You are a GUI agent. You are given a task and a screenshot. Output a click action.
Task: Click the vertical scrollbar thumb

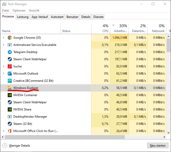click(x=168, y=45)
